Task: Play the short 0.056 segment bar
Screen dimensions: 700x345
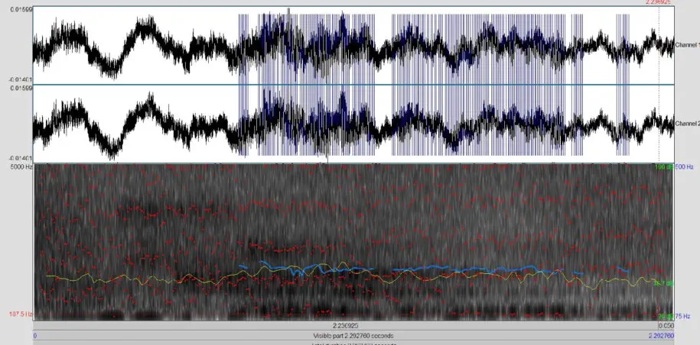Action: pos(666,326)
